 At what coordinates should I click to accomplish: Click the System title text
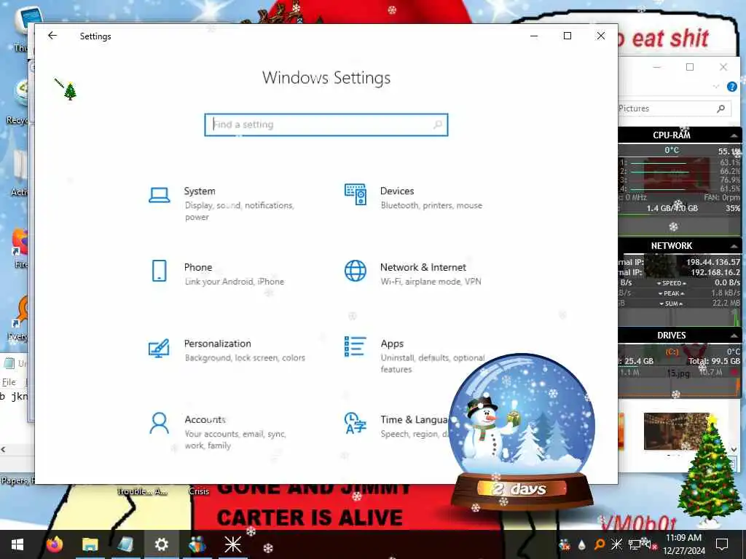[x=200, y=191]
